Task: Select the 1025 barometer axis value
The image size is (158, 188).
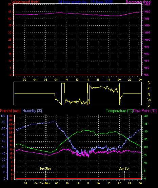Action: tap(147, 4)
